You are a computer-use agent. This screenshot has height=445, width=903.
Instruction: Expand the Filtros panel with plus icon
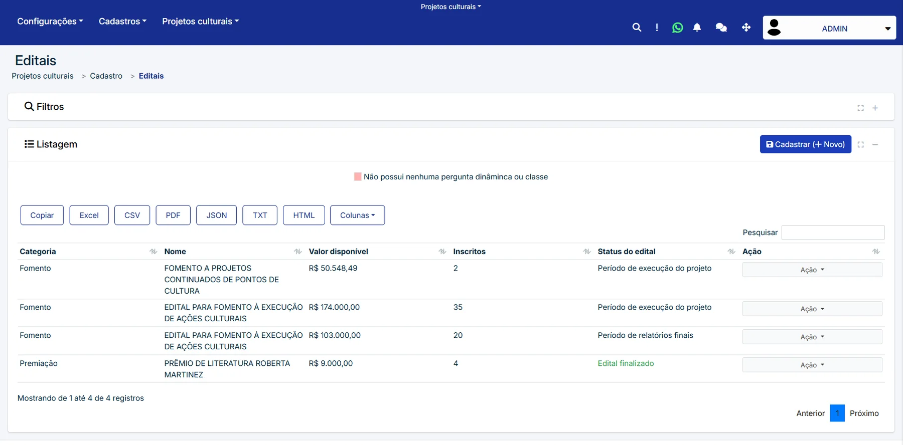coord(875,108)
